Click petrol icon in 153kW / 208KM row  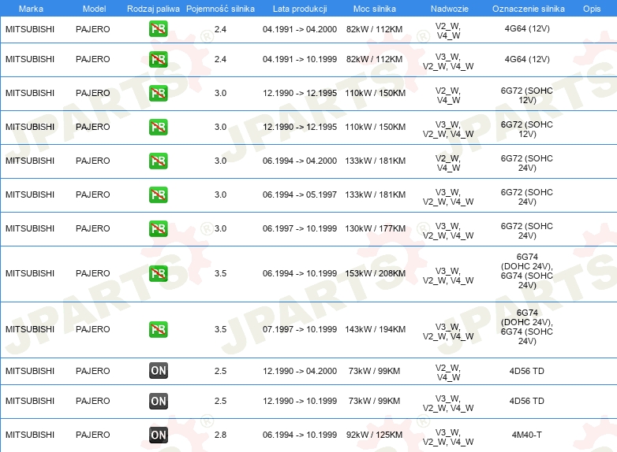click(x=158, y=273)
